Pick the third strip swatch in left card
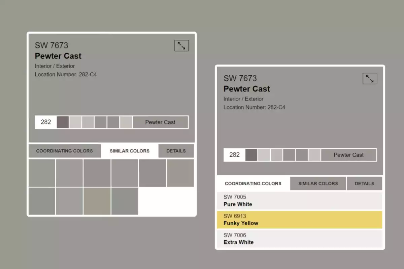The height and width of the screenshot is (269, 404). pyautogui.click(x=88, y=122)
